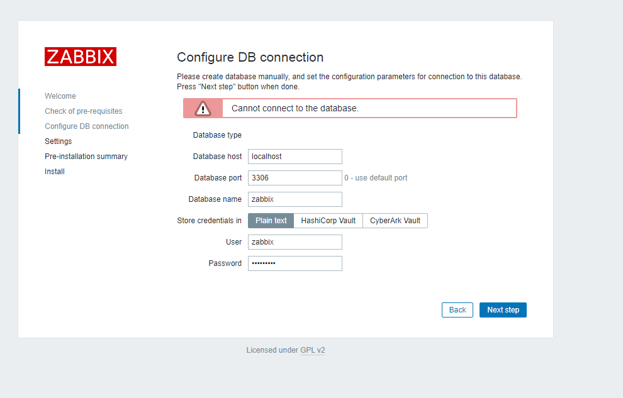Select Plain text credentials storage
Image resolution: width=623 pixels, height=398 pixels.
pos(271,221)
